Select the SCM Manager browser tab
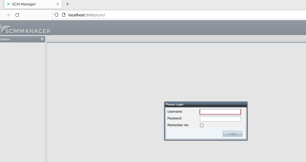Image resolution: width=306 pixels, height=162 pixels. 33,4
